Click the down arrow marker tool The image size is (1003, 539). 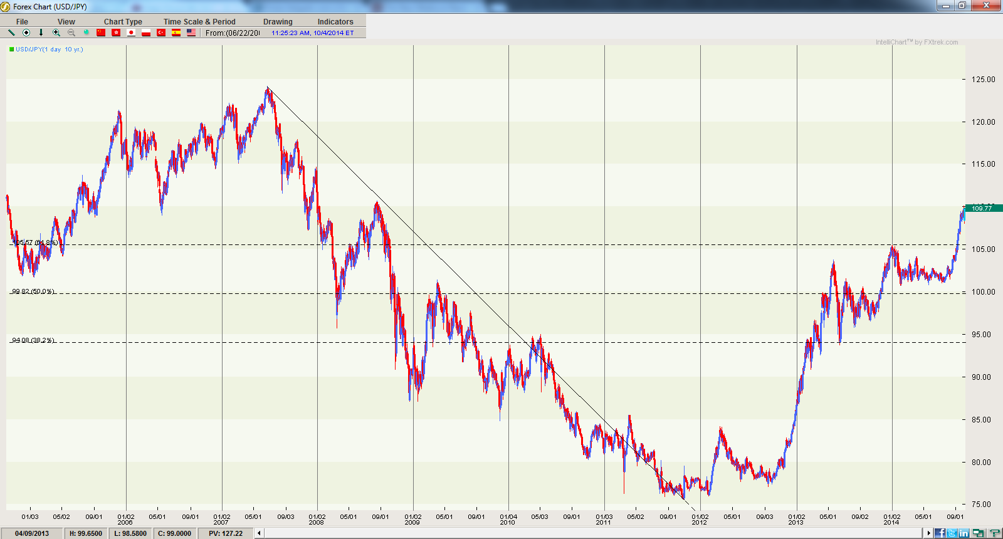[41, 33]
